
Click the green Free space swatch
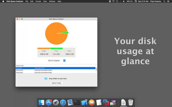pos(56,49)
